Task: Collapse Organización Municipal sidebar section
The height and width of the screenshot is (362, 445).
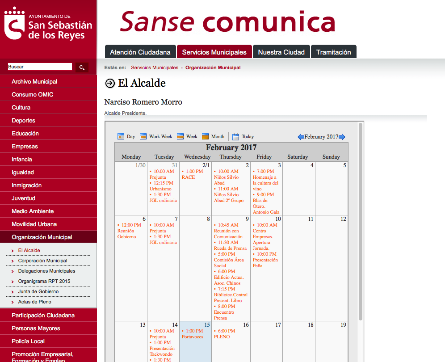Action: 48,237
